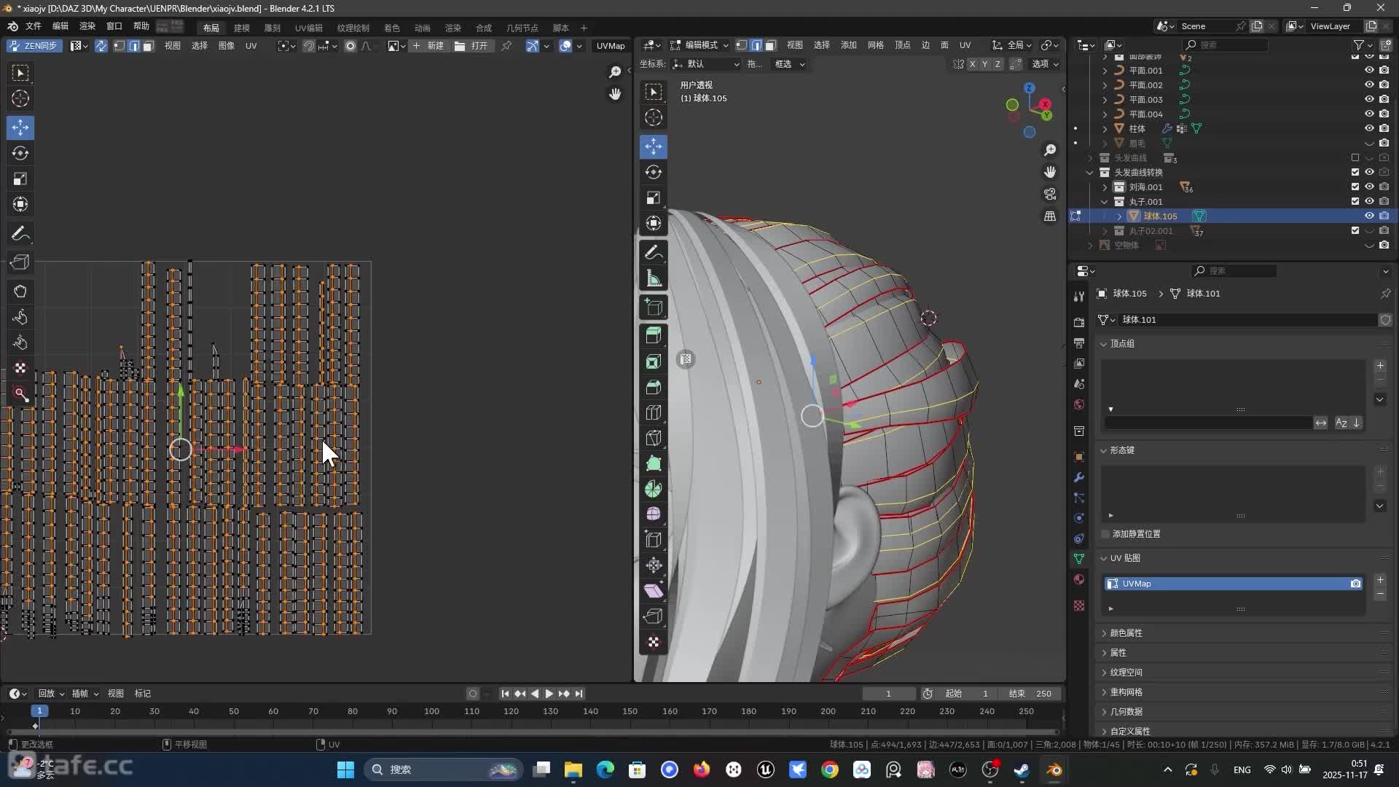
Task: Click the Grab sculpt tool in UV editor
Action: click(20, 291)
